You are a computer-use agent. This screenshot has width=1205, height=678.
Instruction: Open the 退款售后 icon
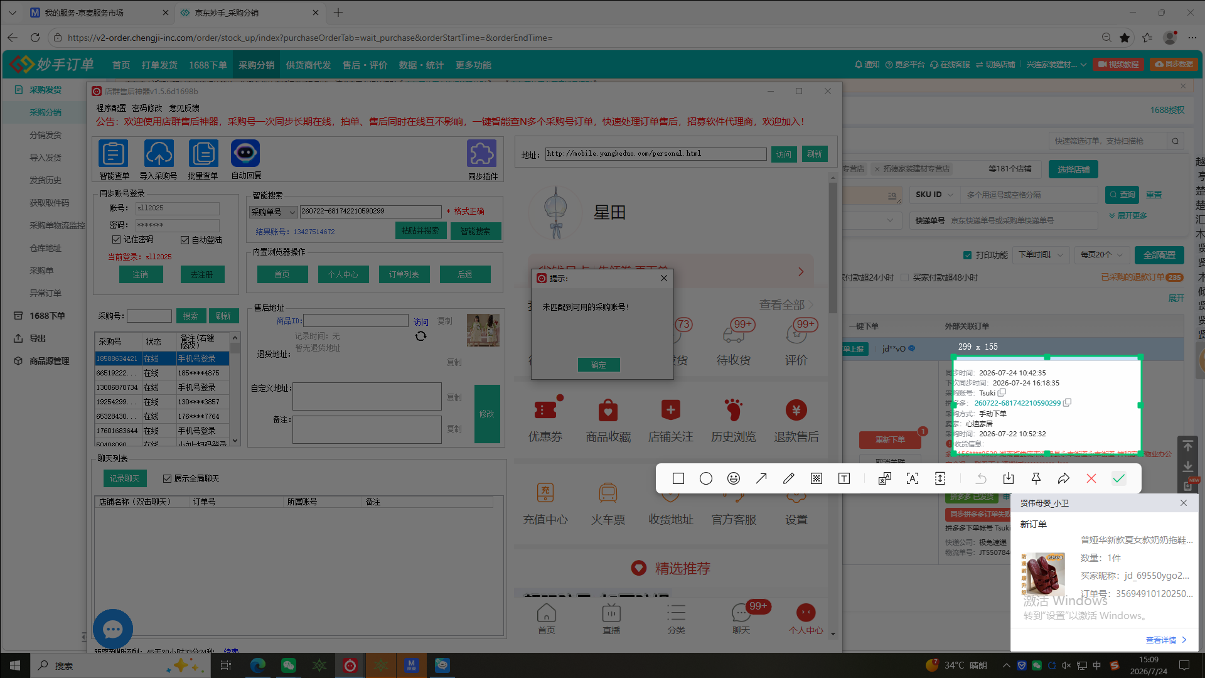point(796,411)
